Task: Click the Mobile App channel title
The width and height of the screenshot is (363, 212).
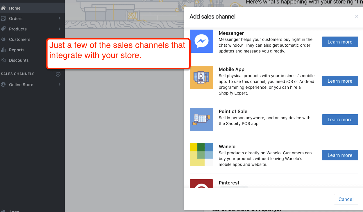Action: pos(232,69)
